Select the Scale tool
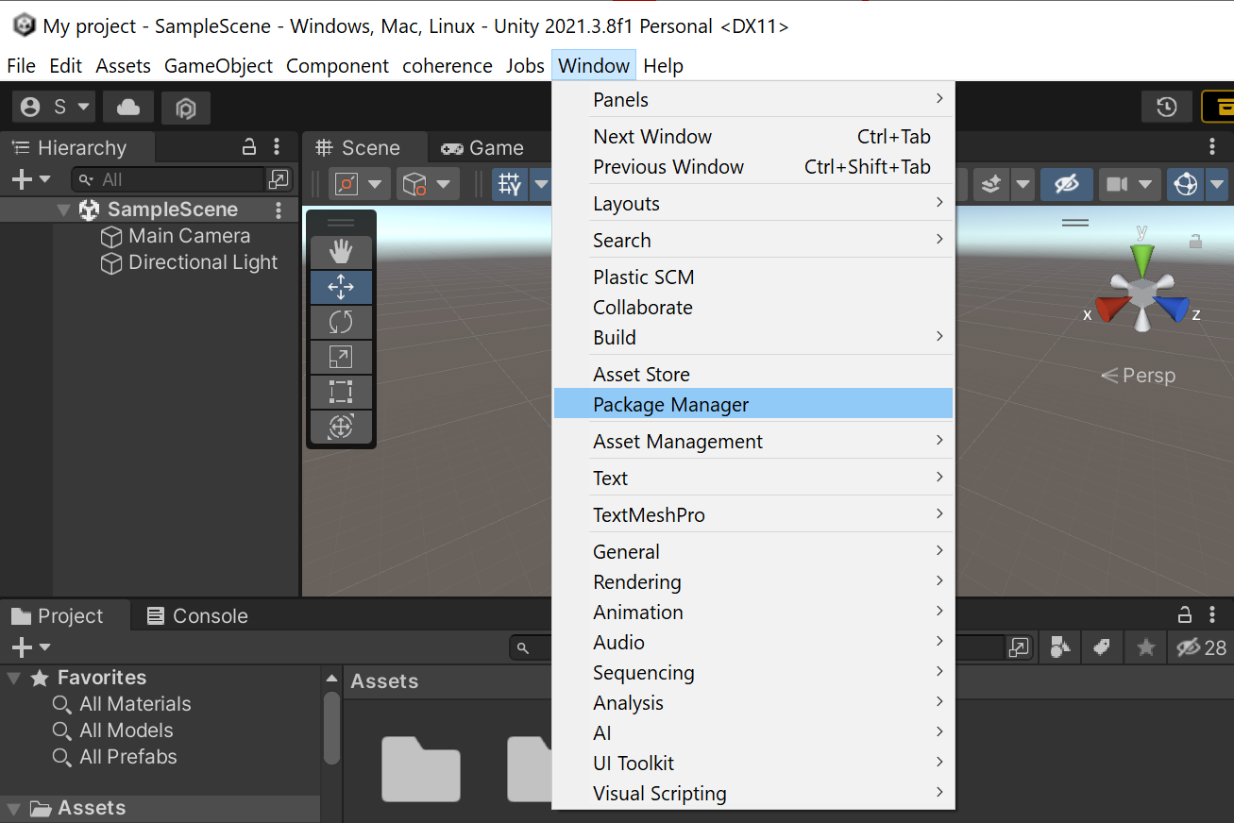The image size is (1234, 823). [x=341, y=357]
